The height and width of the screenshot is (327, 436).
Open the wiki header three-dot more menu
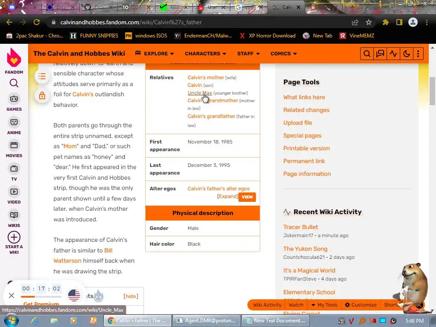(x=418, y=54)
